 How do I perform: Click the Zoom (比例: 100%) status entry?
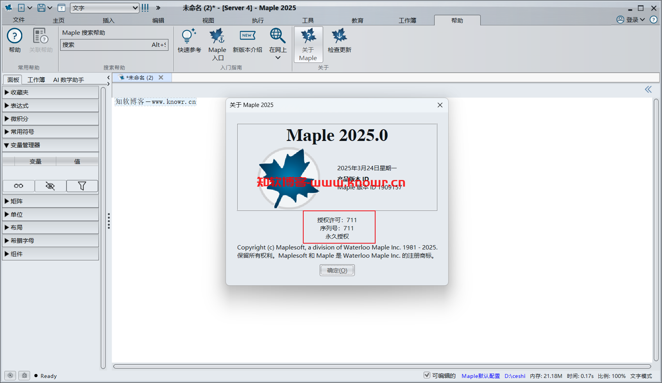point(612,376)
